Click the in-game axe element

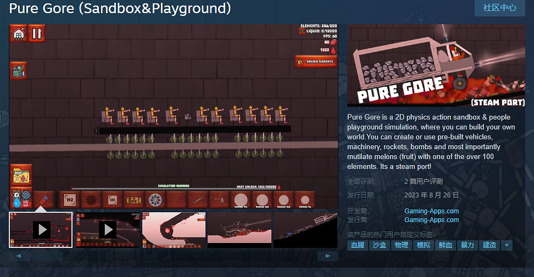[x=219, y=200]
